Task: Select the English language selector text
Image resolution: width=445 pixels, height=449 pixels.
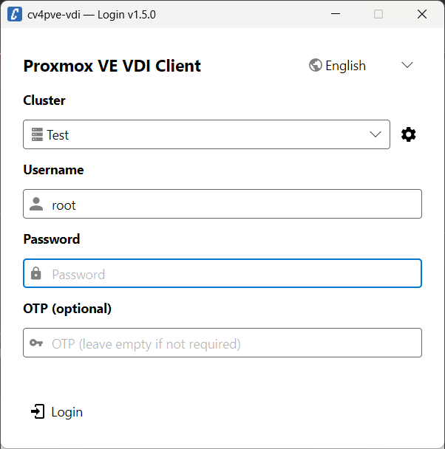Action: tap(345, 66)
